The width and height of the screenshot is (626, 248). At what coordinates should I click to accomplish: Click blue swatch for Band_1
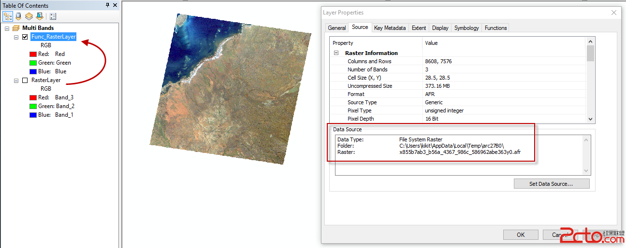coord(33,115)
